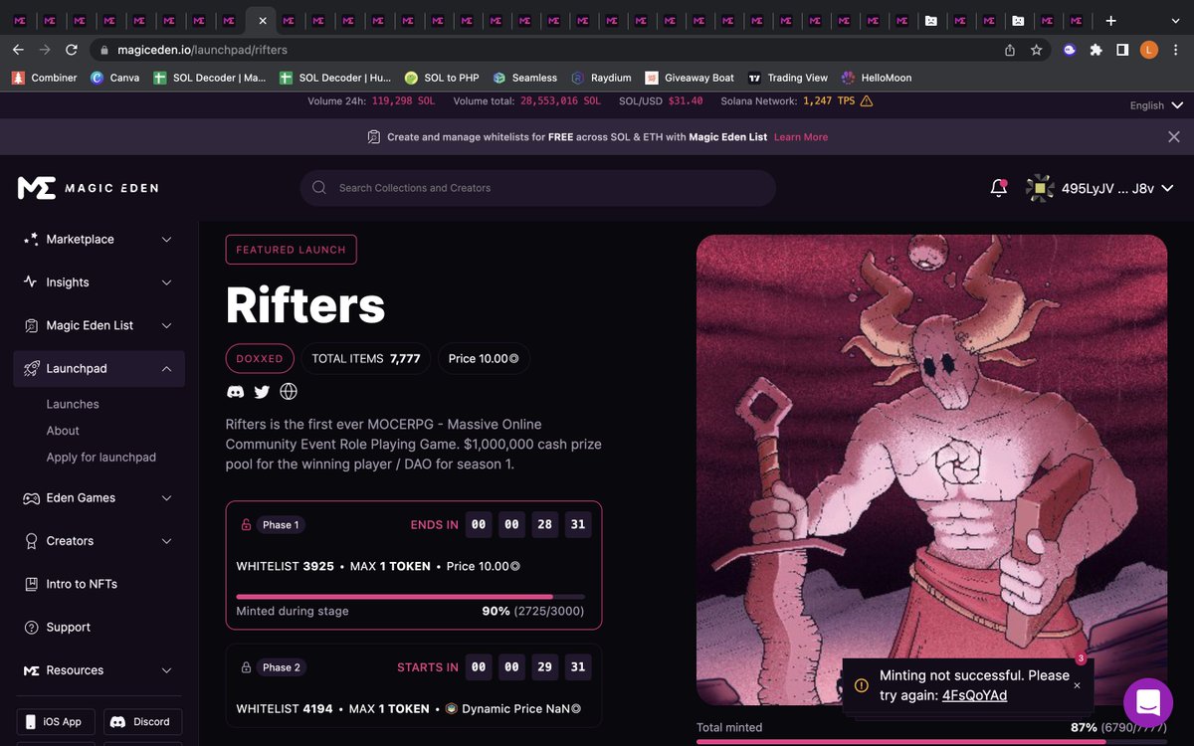Expand the Resources sidebar menu
The image size is (1194, 746).
99,670
